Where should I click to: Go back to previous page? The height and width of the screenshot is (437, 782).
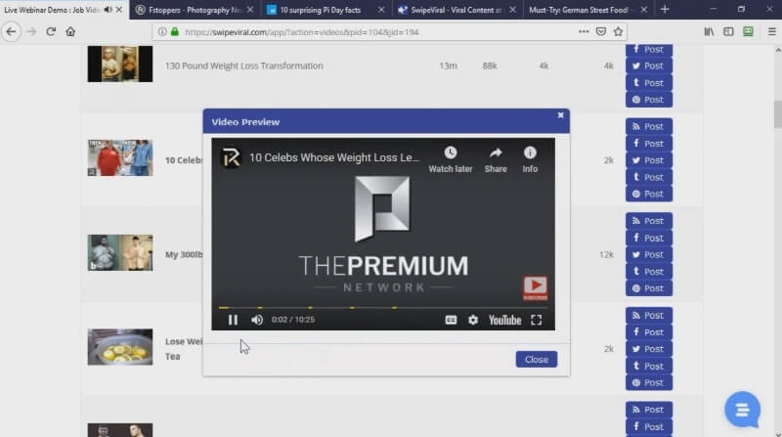(x=11, y=31)
